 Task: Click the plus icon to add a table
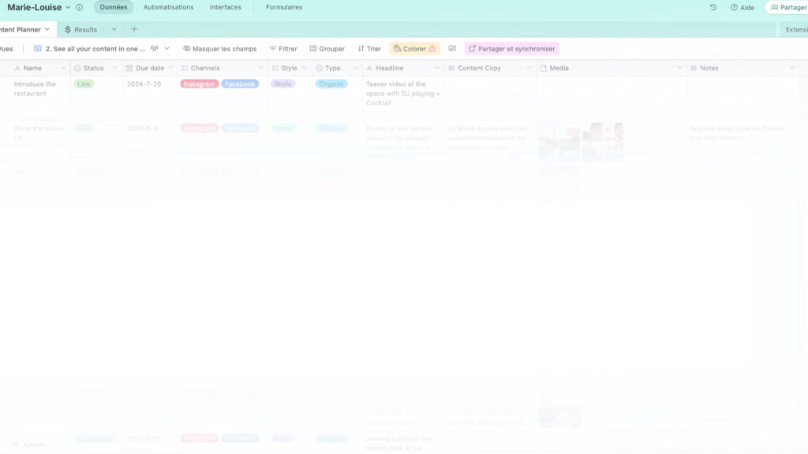[134, 29]
